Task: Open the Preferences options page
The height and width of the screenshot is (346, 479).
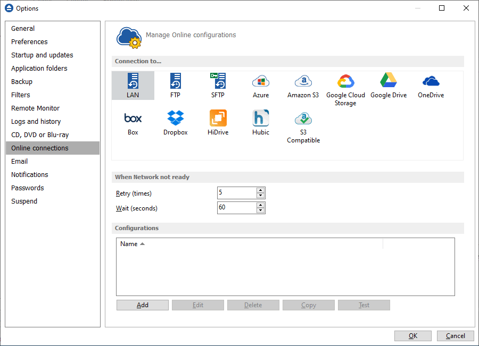Action: (53, 42)
